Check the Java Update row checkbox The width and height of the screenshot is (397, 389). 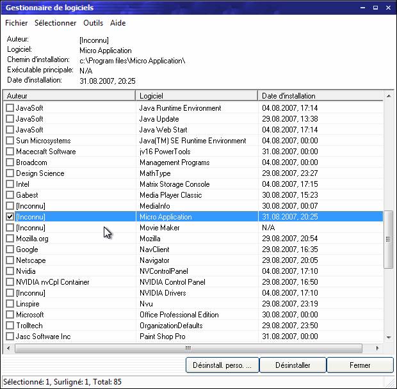[10, 119]
